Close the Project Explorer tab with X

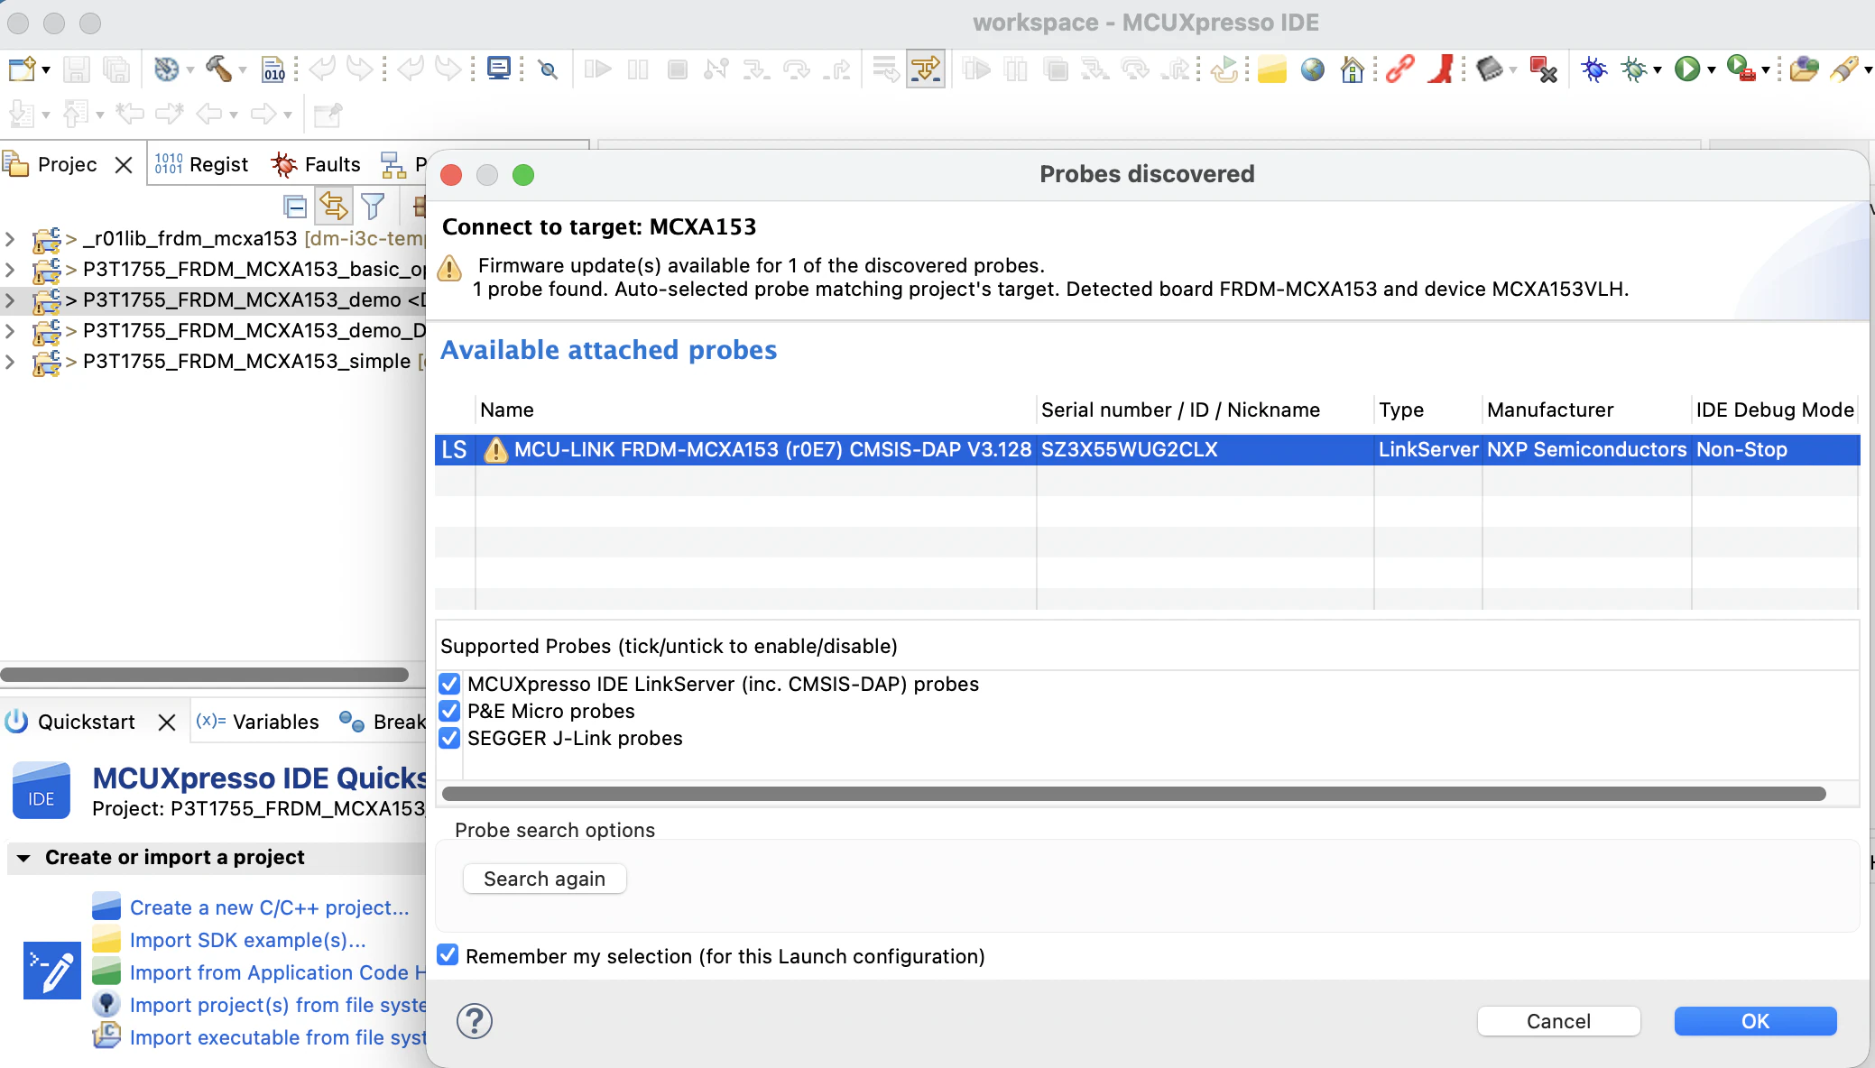[124, 165]
